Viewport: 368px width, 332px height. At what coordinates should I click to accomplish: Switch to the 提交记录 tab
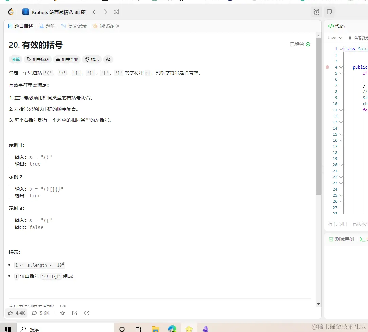click(x=74, y=26)
